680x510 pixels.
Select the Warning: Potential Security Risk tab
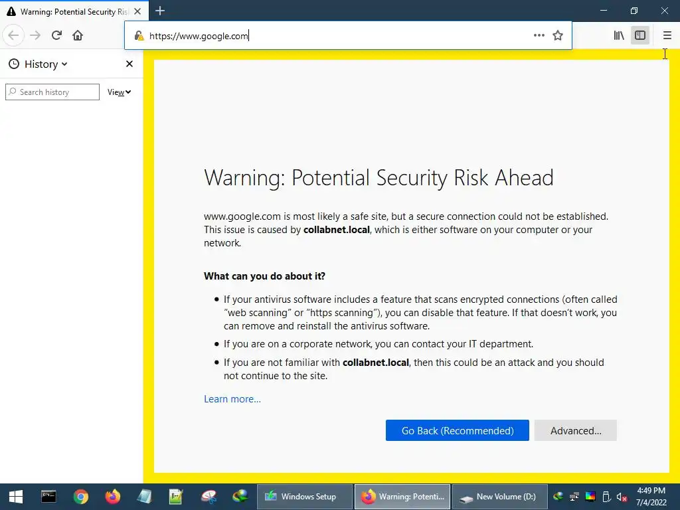pos(74,11)
